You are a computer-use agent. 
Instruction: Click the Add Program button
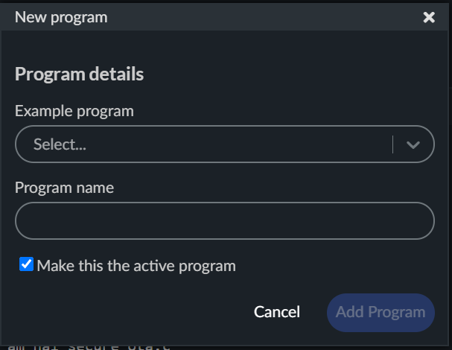[381, 311]
